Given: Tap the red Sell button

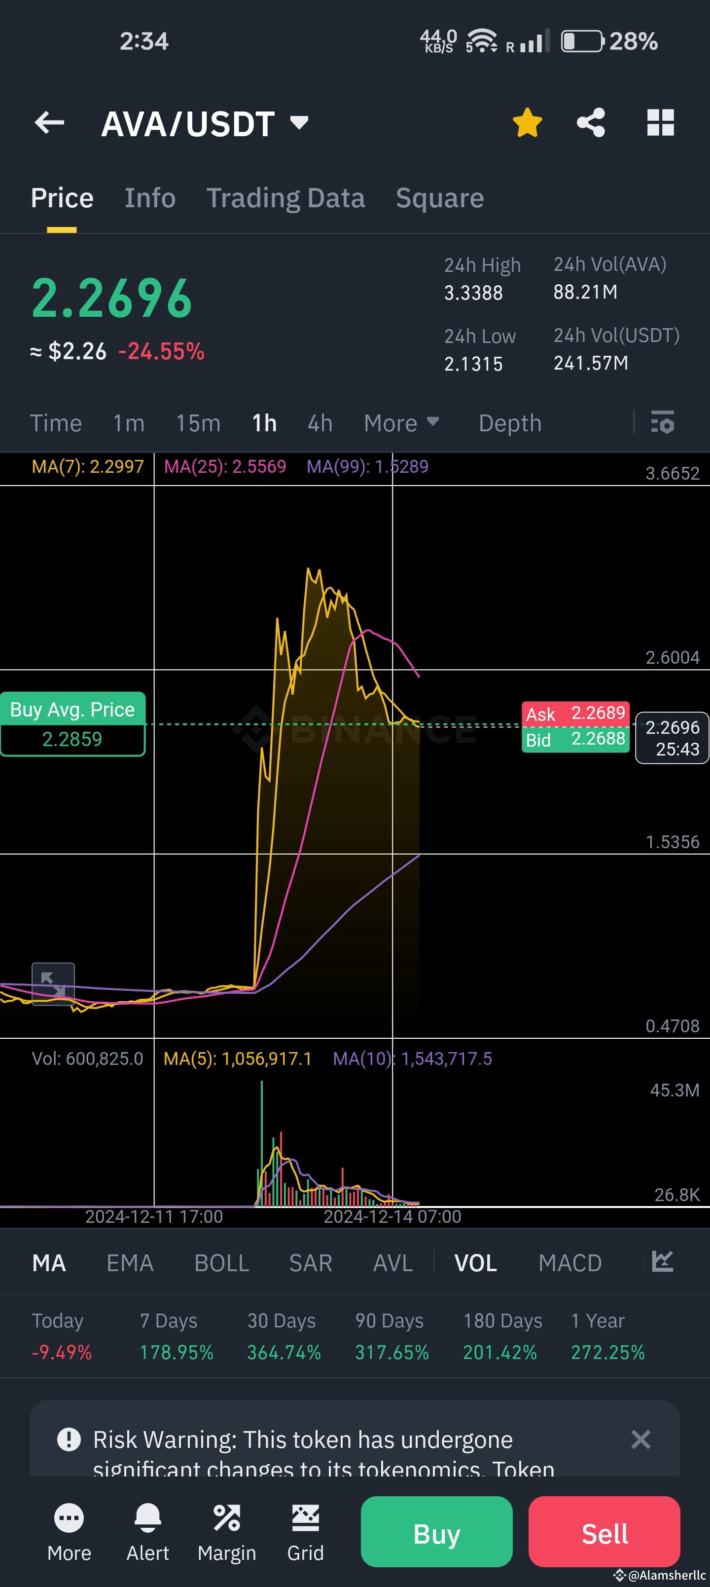Looking at the screenshot, I should 604,1532.
